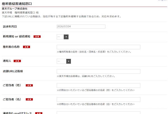Click the hint about ご担当者様のお名前(名)
The image size is (168, 114).
tap(96, 104)
